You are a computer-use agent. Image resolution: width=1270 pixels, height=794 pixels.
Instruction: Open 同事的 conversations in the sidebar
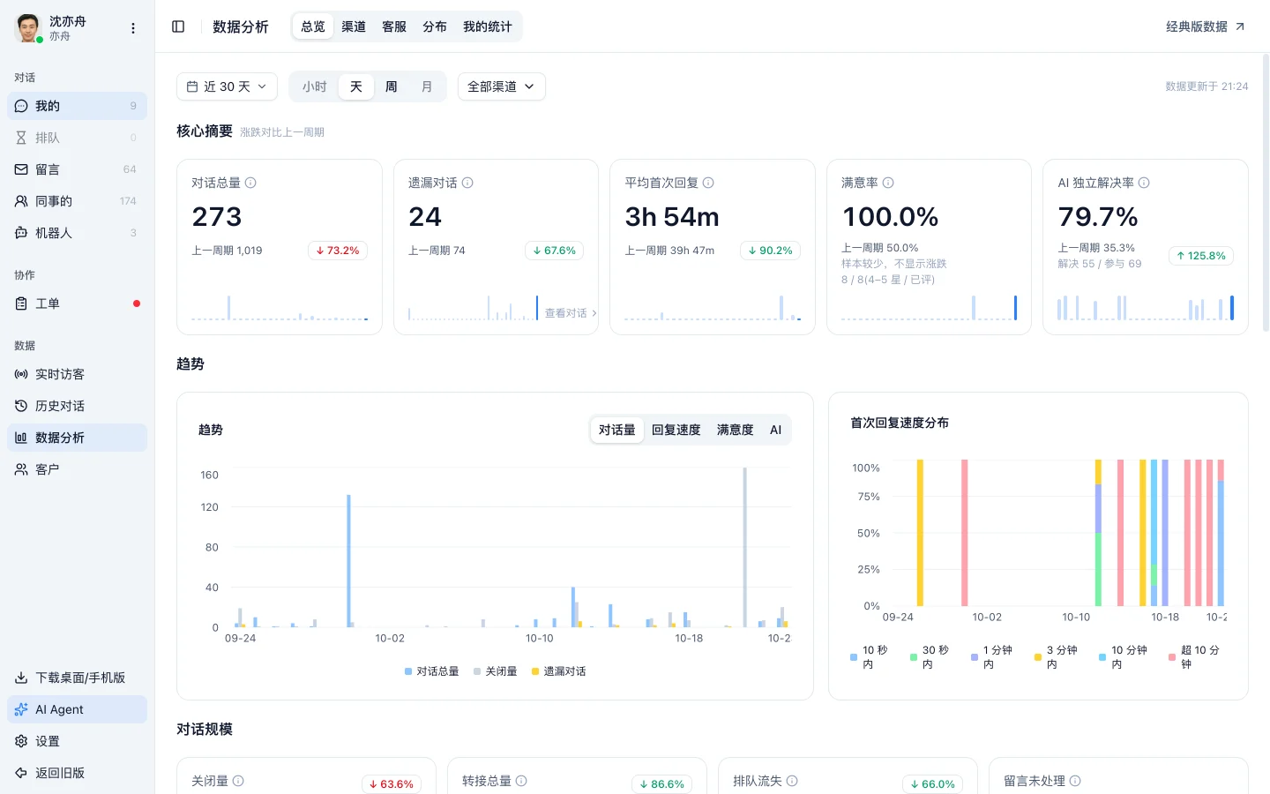point(77,201)
